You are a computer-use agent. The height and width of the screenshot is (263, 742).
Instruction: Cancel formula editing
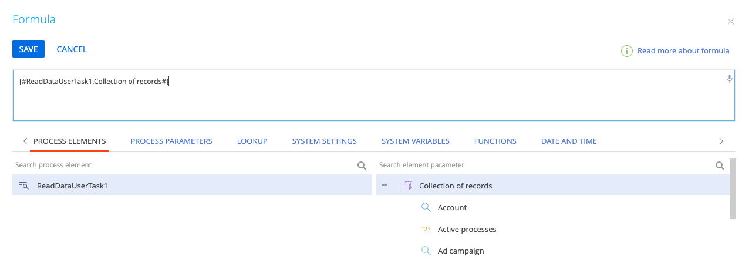click(x=72, y=49)
